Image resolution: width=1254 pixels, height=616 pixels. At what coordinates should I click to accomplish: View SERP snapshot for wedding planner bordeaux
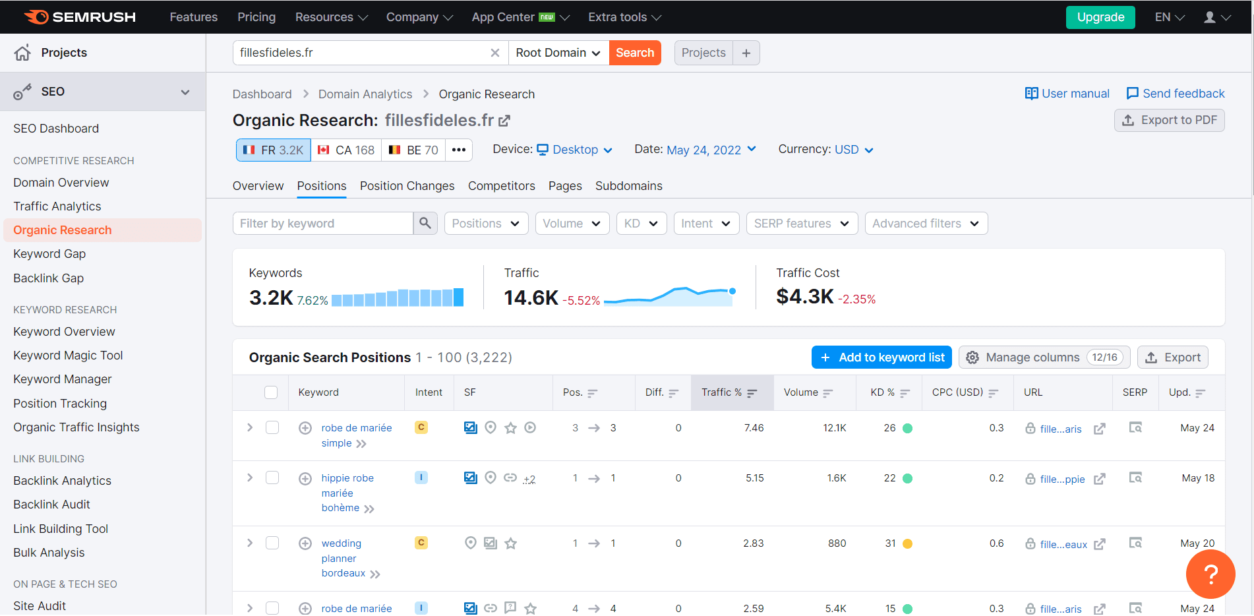(x=1135, y=543)
